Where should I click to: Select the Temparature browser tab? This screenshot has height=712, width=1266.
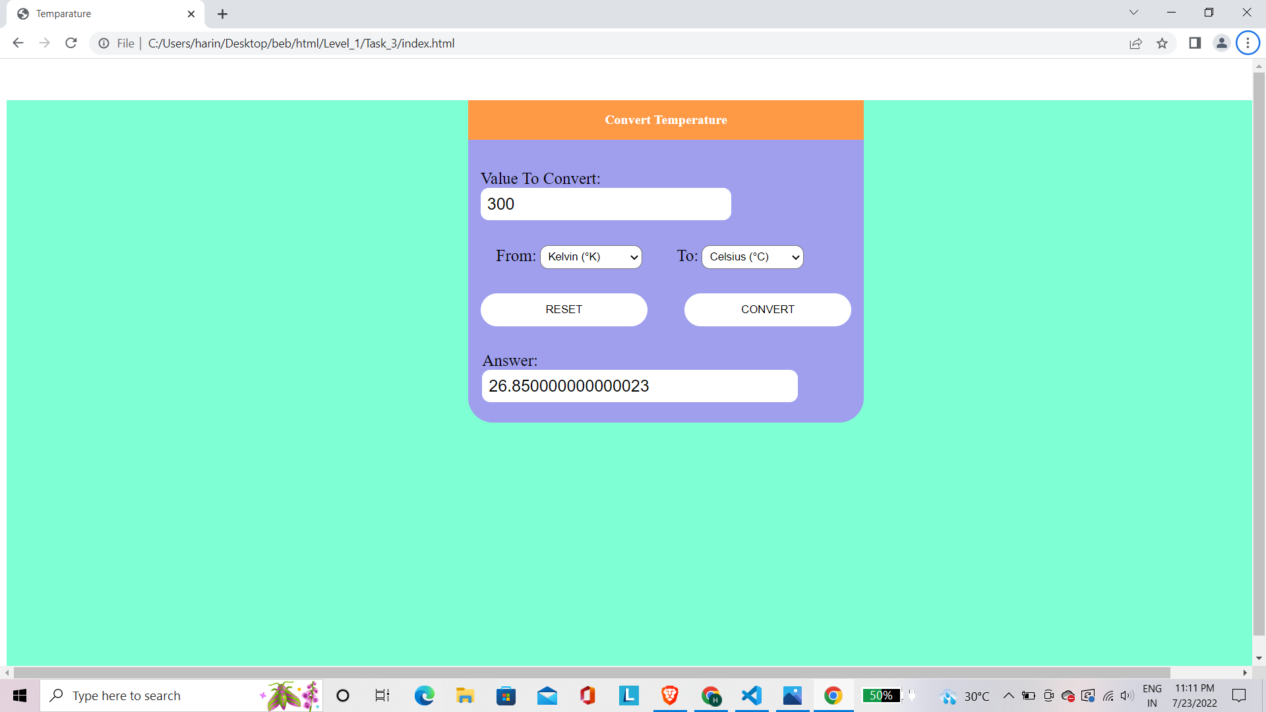click(x=99, y=13)
